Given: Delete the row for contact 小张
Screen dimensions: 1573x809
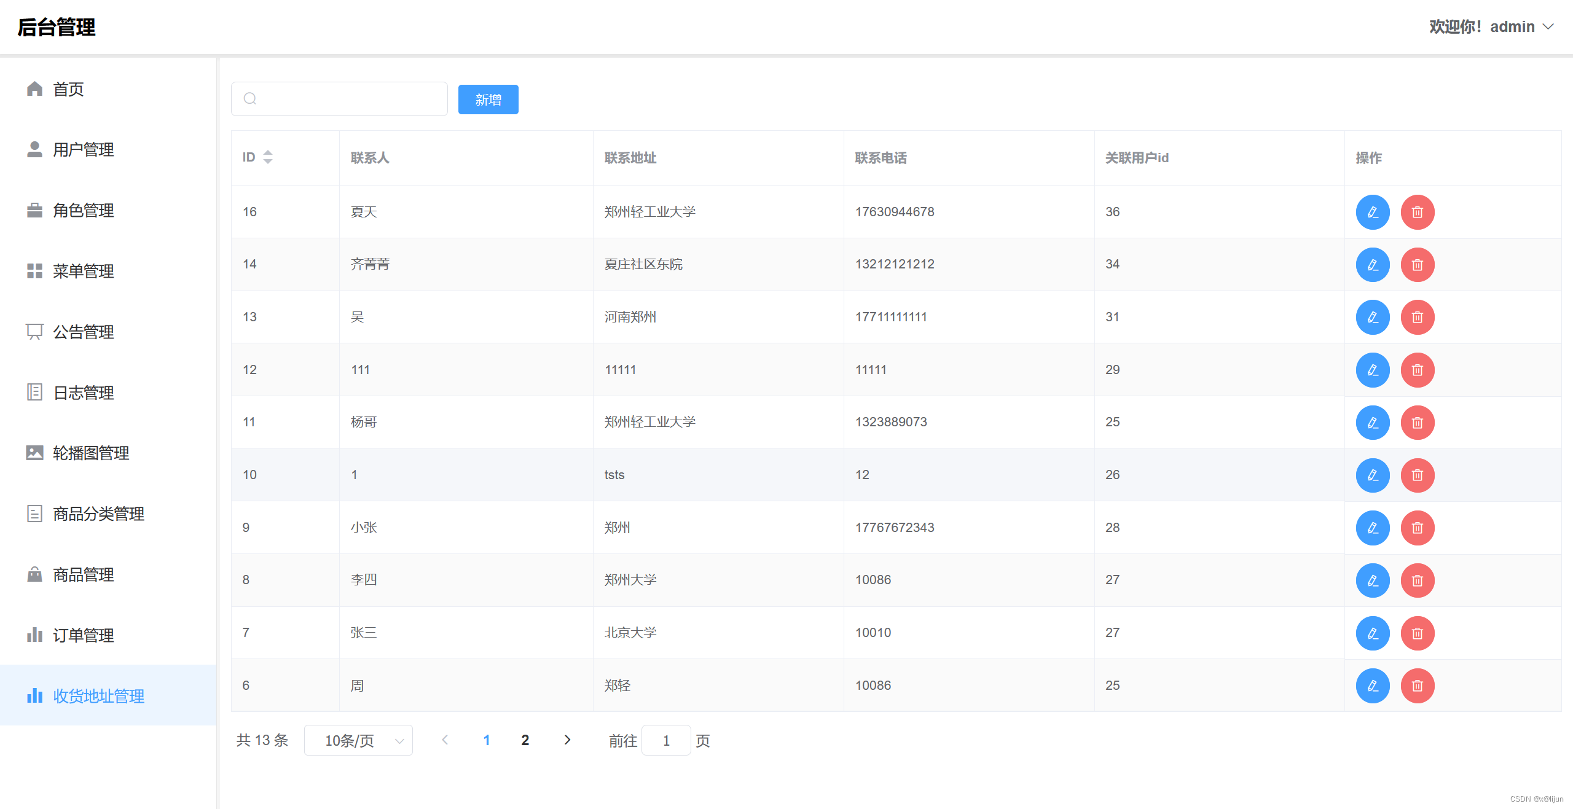Looking at the screenshot, I should 1418,528.
